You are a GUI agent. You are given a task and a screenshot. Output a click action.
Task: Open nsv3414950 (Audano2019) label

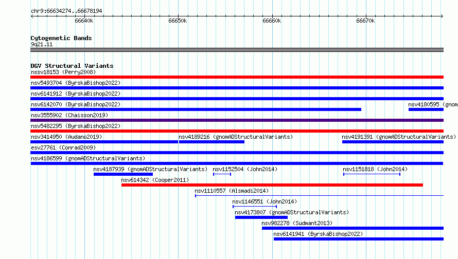point(66,137)
